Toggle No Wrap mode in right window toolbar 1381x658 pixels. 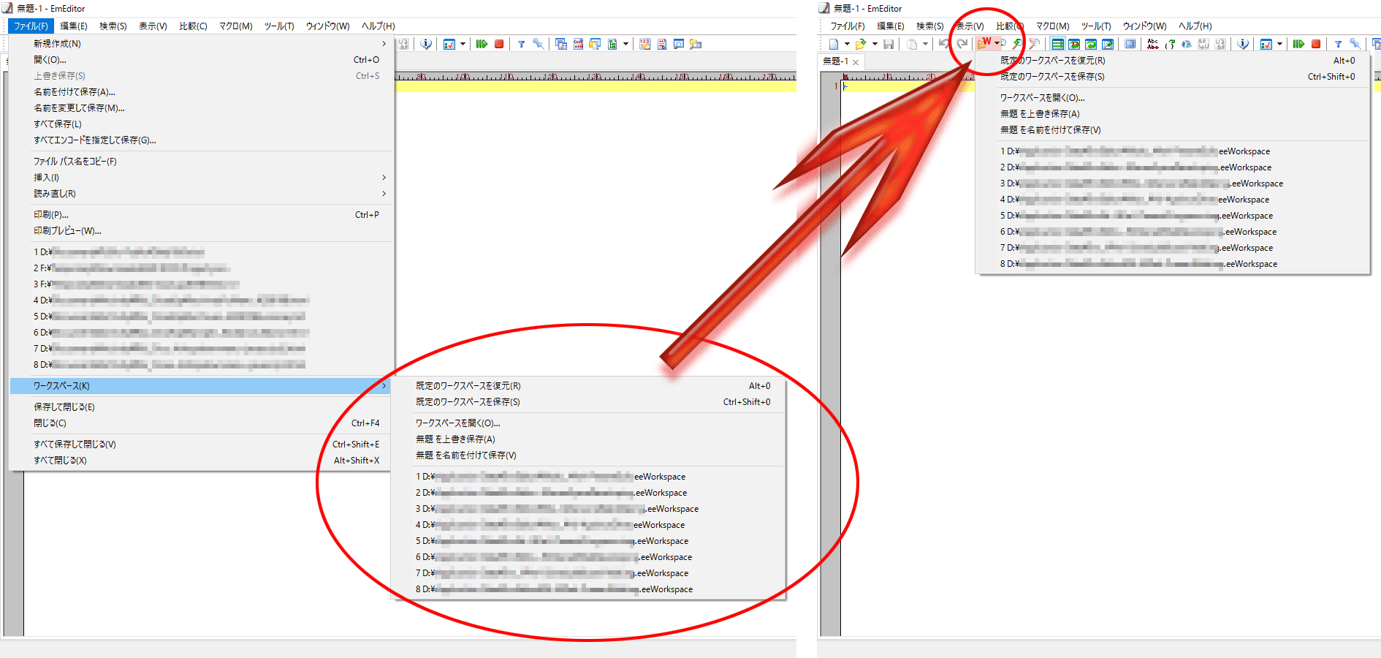pyautogui.click(x=1057, y=44)
